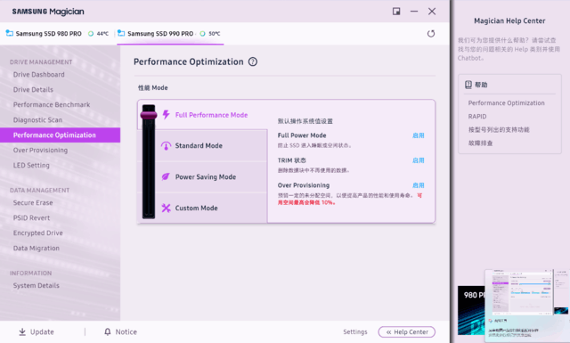Open help for Performance Optimization question mark
This screenshot has width=570, height=343.
253,61
